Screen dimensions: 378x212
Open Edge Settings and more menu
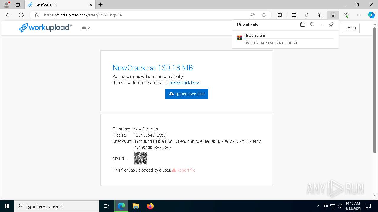(359, 15)
